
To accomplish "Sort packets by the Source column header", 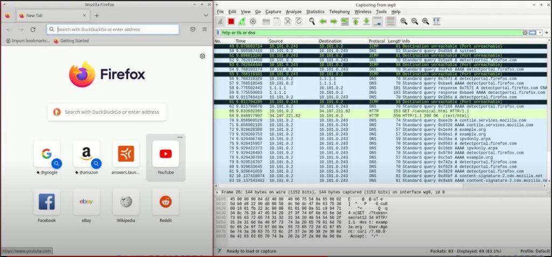I will tap(293, 41).
